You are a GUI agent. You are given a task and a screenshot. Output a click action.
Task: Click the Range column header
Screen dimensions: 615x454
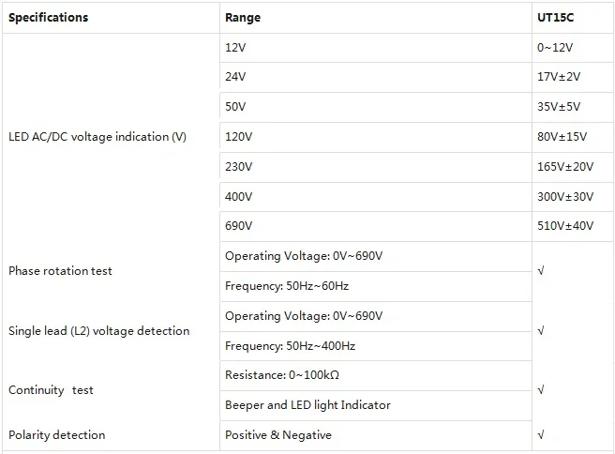tap(243, 18)
